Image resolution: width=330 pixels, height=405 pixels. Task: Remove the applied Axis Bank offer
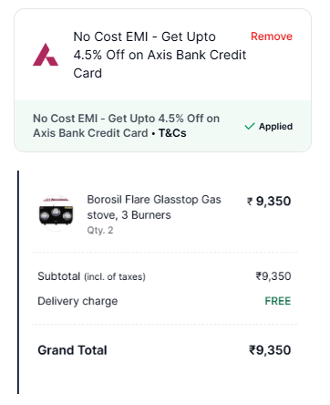point(272,36)
